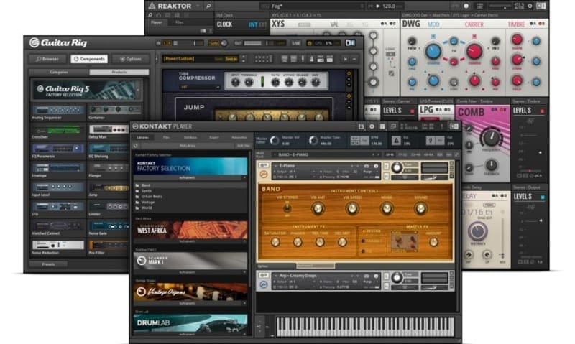Step through presets with Guitar Rig arrows

(243, 59)
